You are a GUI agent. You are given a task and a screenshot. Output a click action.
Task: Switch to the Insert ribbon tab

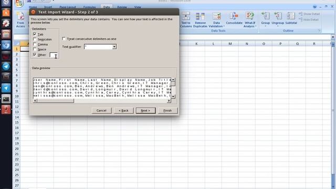click(x=48, y=7)
